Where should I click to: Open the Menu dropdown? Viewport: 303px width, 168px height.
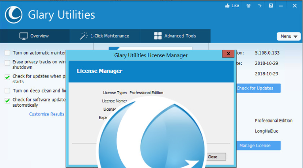[288, 36]
